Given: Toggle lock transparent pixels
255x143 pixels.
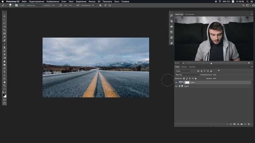Looking at the screenshot, I should pos(184,79).
